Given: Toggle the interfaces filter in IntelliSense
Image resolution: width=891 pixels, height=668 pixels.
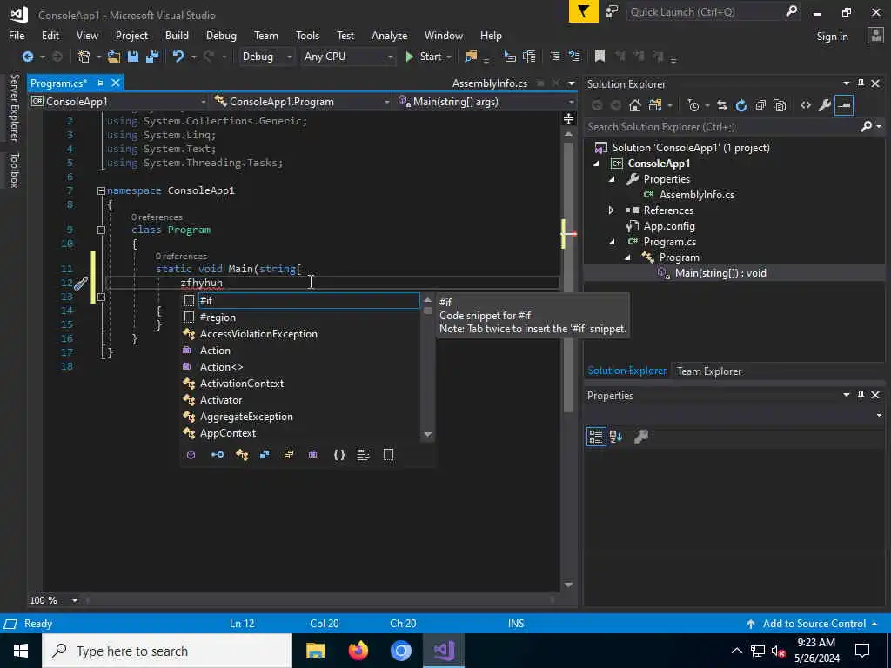Looking at the screenshot, I should pos(217,454).
